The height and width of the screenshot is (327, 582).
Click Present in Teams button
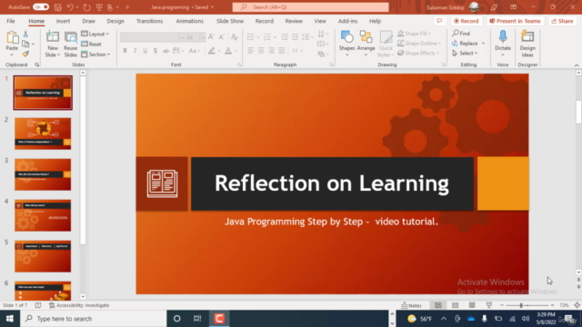515,21
